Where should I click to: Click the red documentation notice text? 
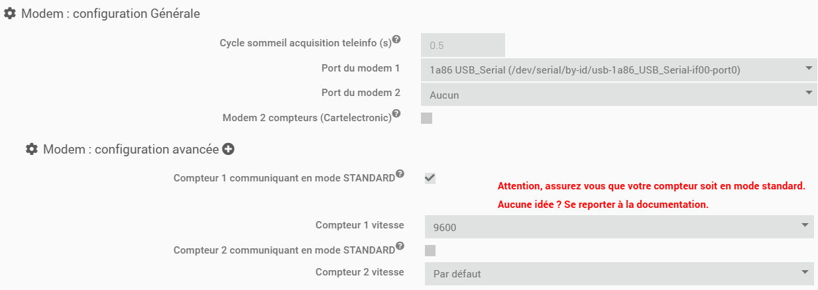[603, 205]
